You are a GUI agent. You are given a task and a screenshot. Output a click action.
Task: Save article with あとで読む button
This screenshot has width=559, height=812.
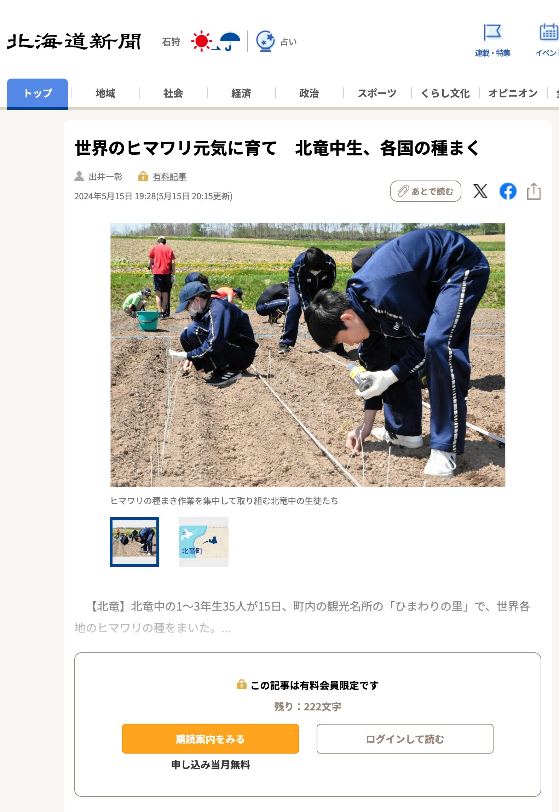click(426, 191)
